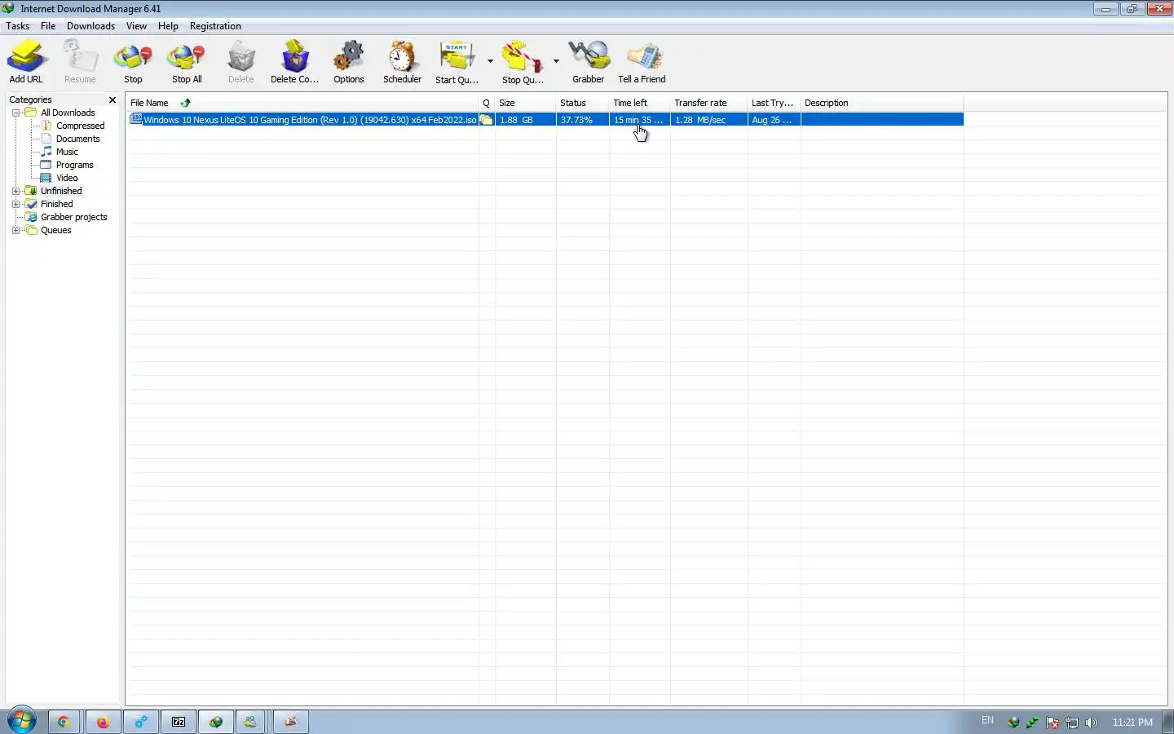1174x734 pixels.
Task: Click the Show desktop button beside the clock
Action: click(1168, 722)
